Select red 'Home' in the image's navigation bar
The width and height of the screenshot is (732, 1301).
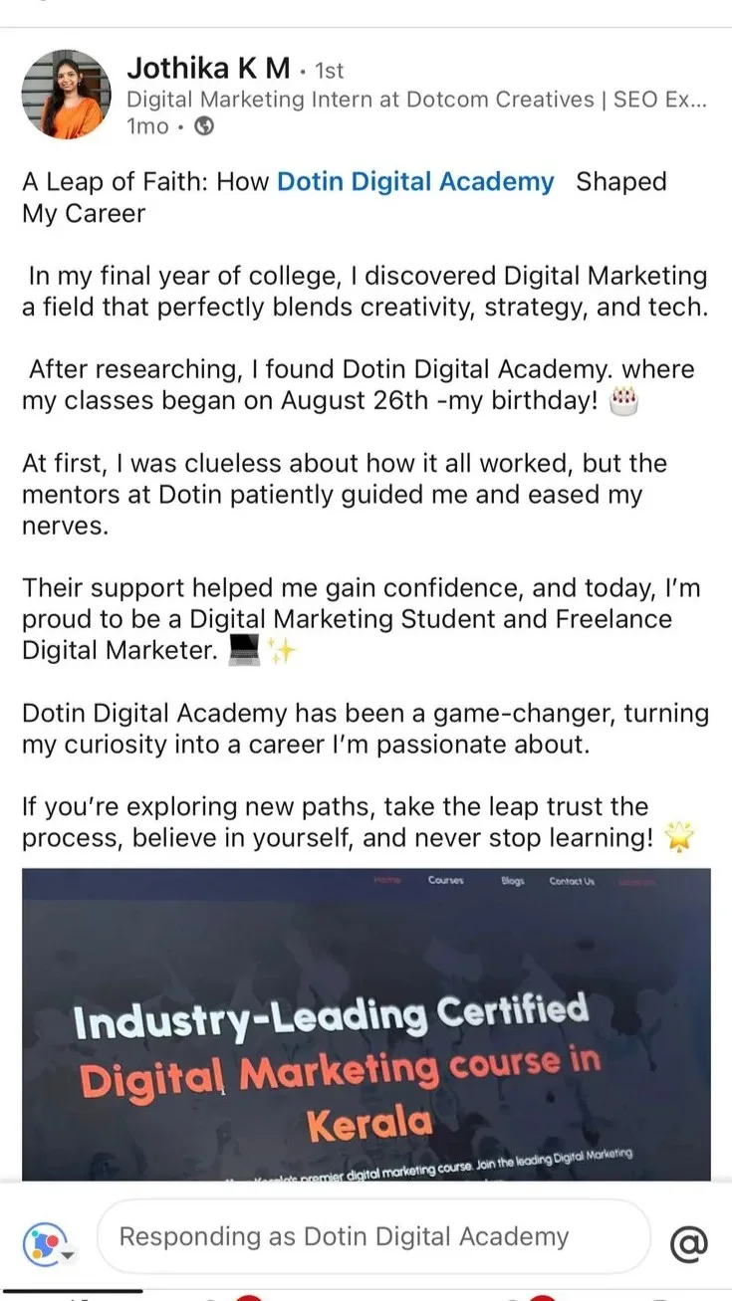coord(385,881)
